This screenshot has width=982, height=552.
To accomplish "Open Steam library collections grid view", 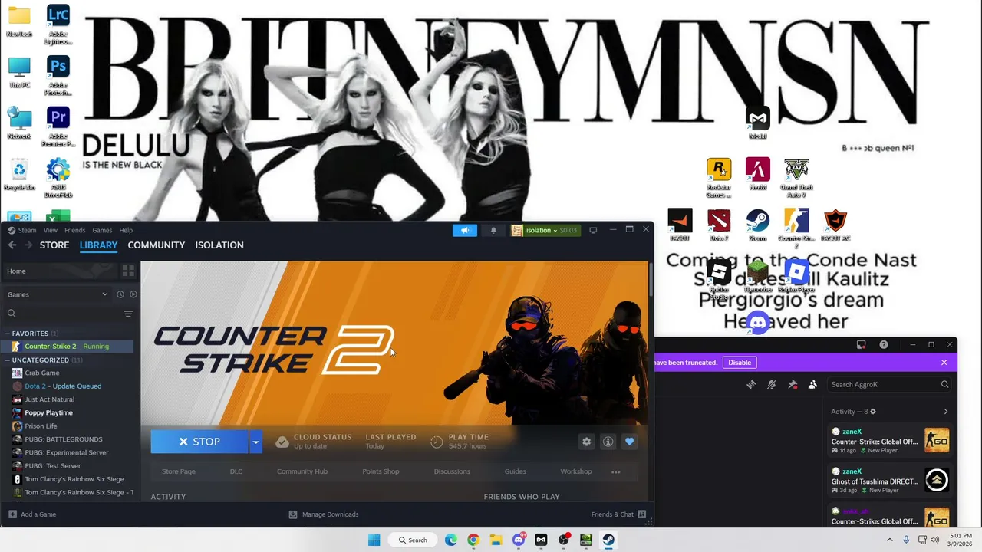I will click(x=128, y=271).
